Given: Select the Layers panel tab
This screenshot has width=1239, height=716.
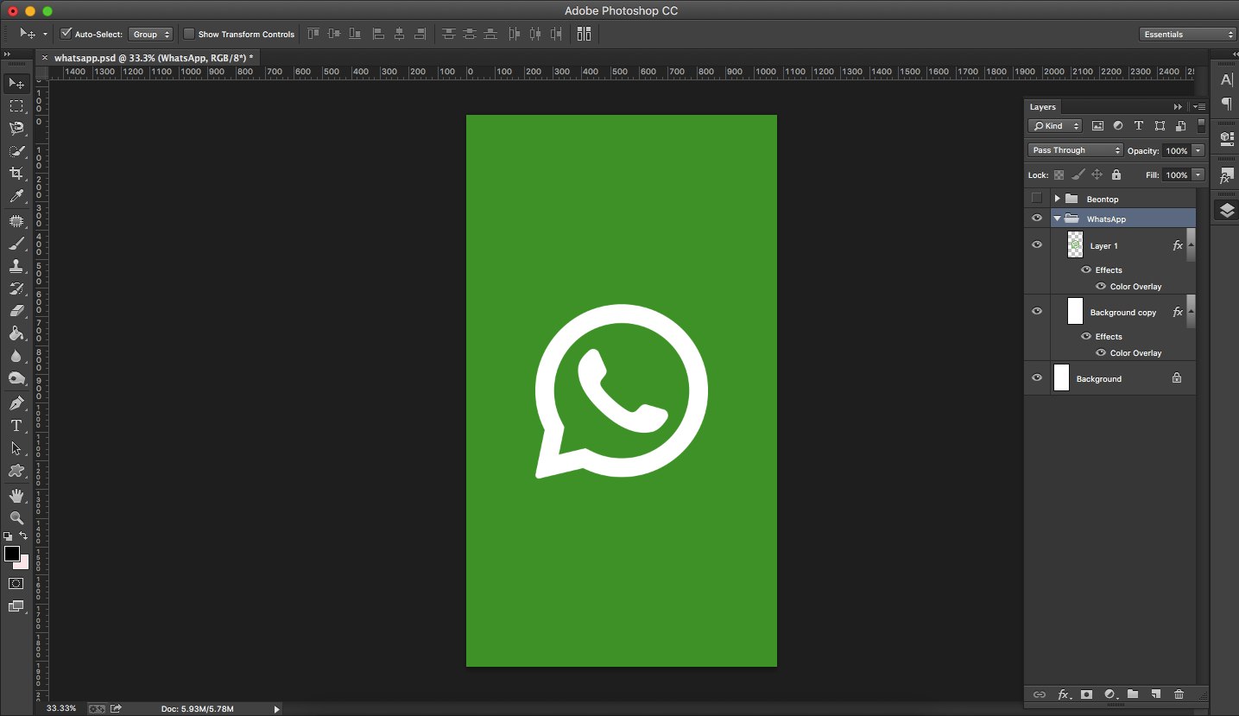Looking at the screenshot, I should click(x=1041, y=106).
